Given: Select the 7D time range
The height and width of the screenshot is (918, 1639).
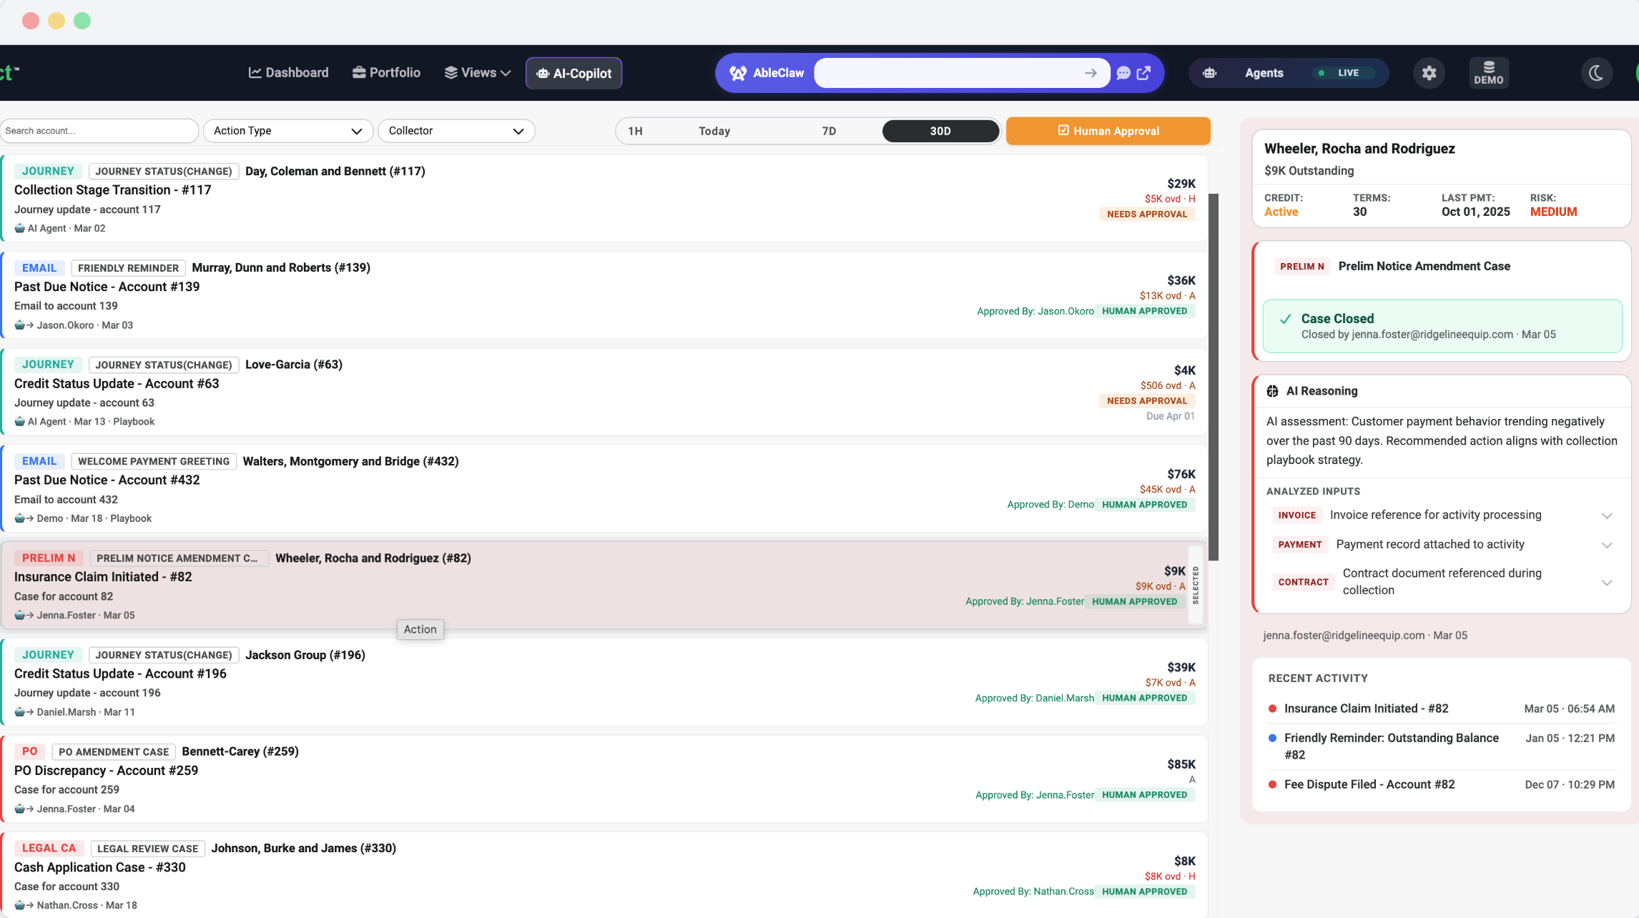Looking at the screenshot, I should (829, 131).
